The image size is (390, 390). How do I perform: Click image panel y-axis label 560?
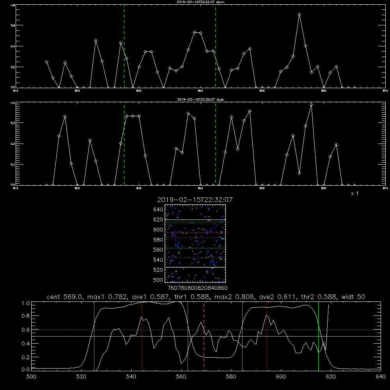[x=158, y=250]
